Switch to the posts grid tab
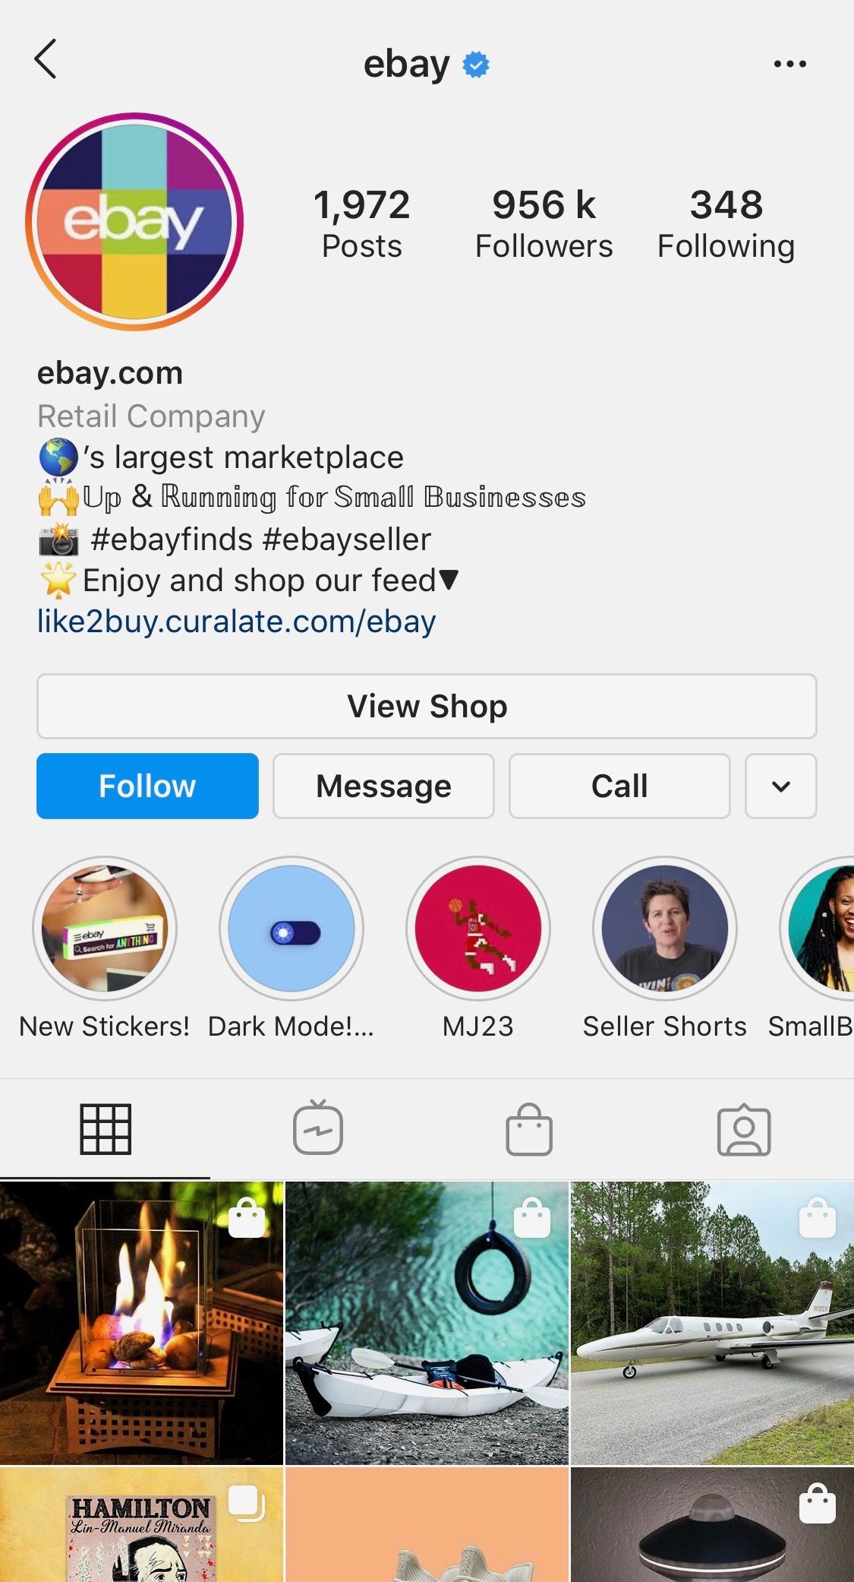The height and width of the screenshot is (1582, 854). coord(106,1129)
